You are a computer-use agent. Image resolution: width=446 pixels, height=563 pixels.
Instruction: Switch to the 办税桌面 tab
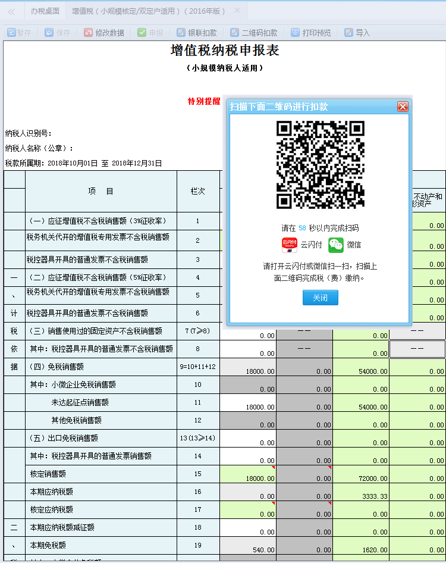[x=45, y=11]
